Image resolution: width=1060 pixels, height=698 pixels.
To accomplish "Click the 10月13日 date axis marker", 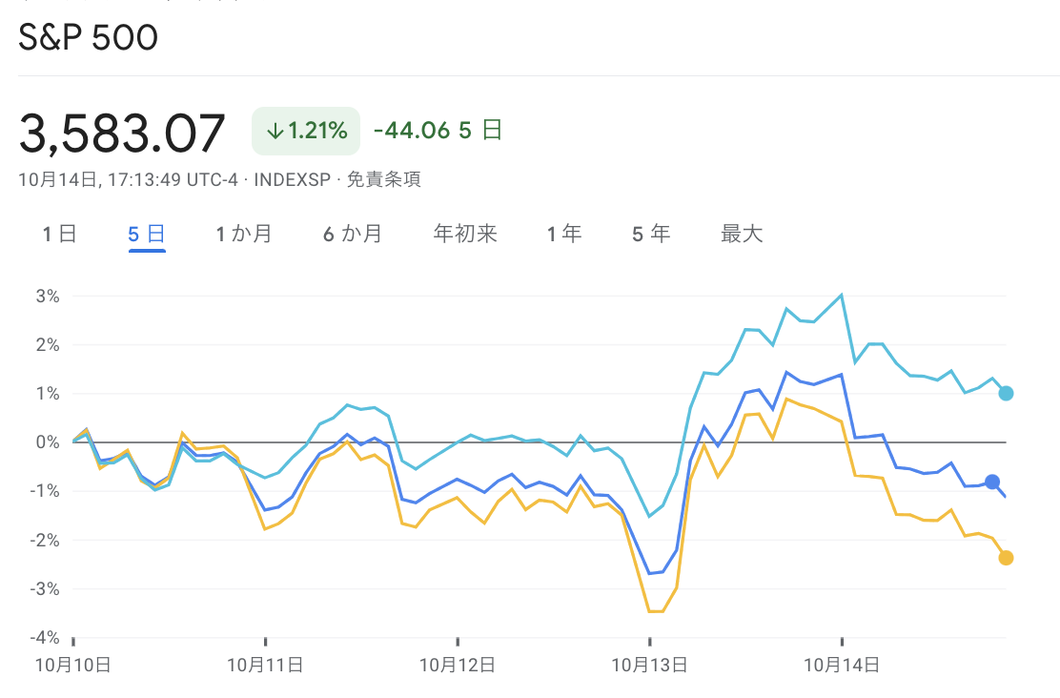I will pyautogui.click(x=650, y=665).
